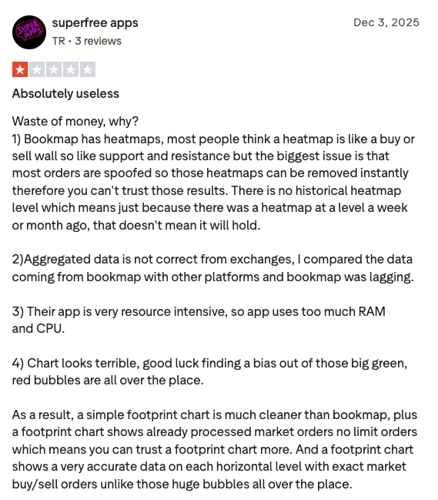Click the Chart looks terrible paragraph
This screenshot has width=438, height=500.
[x=209, y=371]
